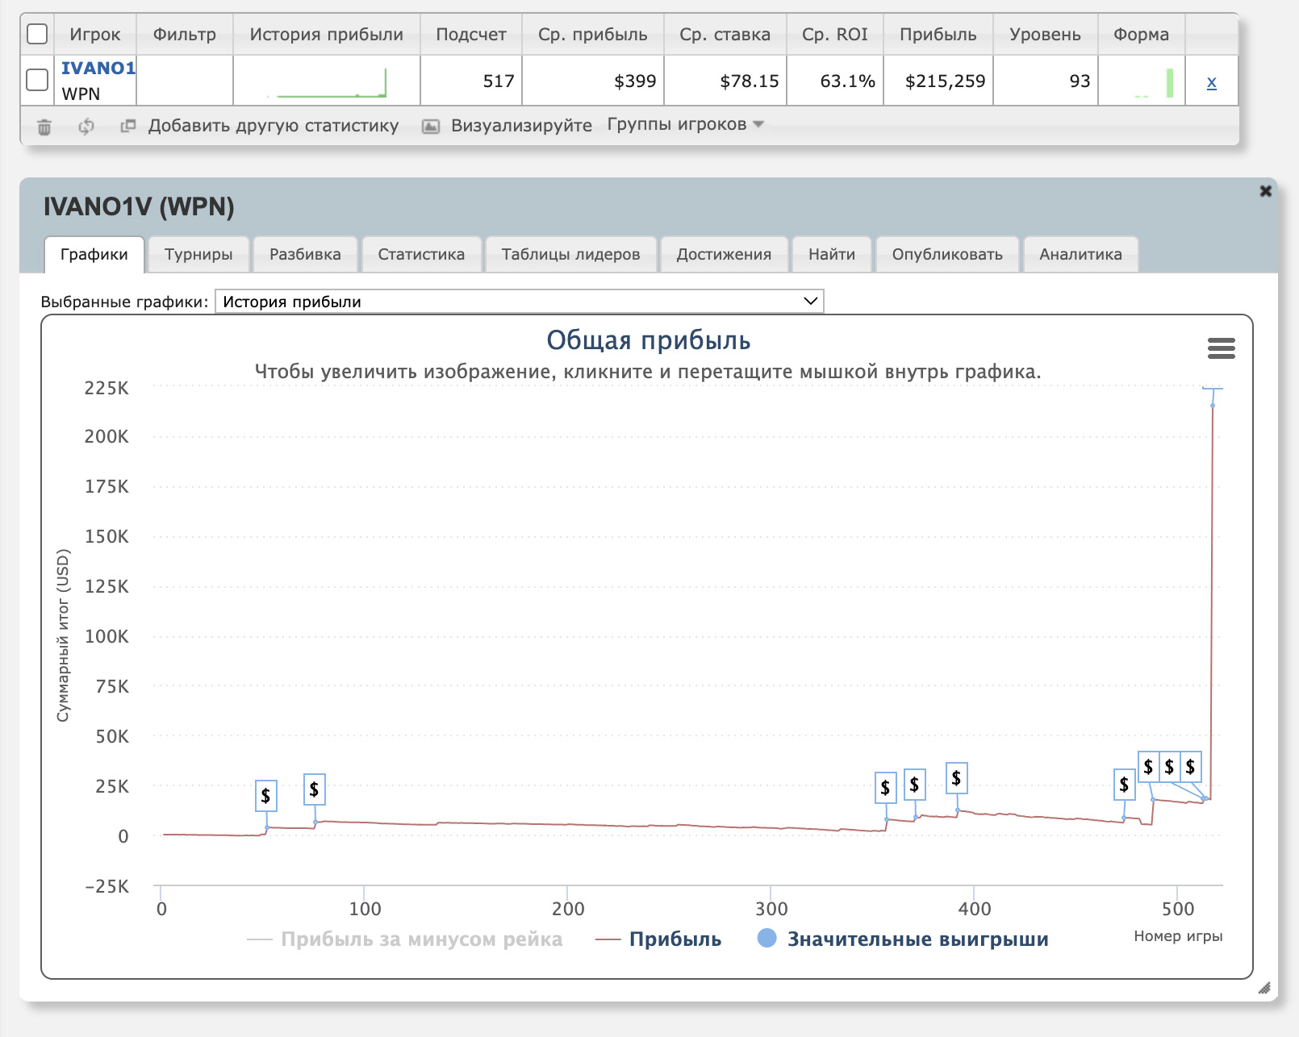This screenshot has width=1299, height=1037.
Task: Open the Статистика tab
Action: point(421,254)
